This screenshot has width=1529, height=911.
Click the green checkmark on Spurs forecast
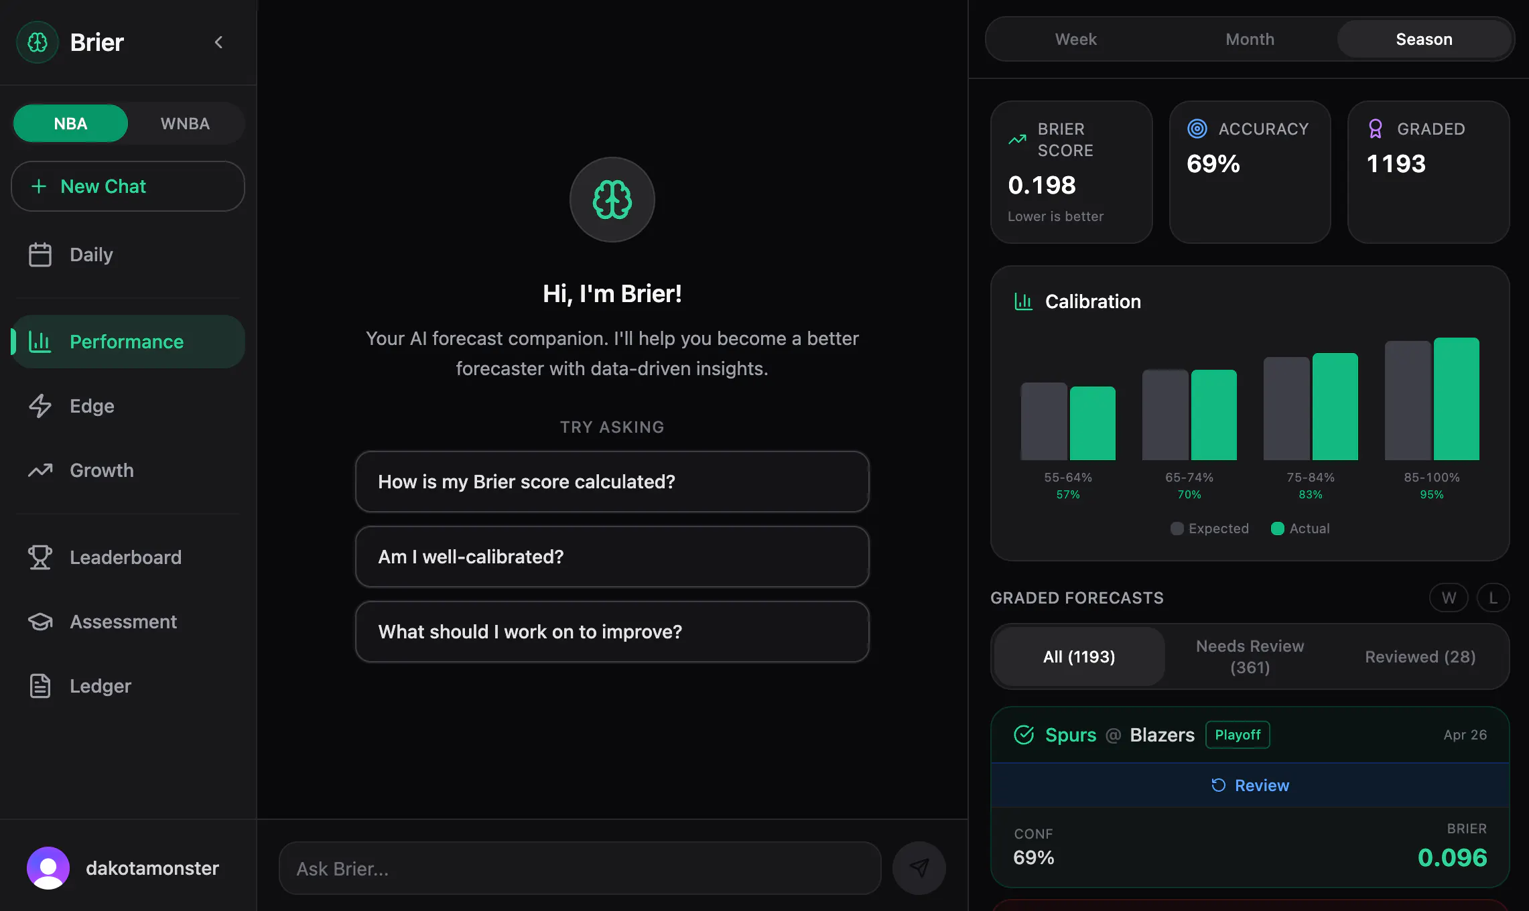tap(1024, 735)
